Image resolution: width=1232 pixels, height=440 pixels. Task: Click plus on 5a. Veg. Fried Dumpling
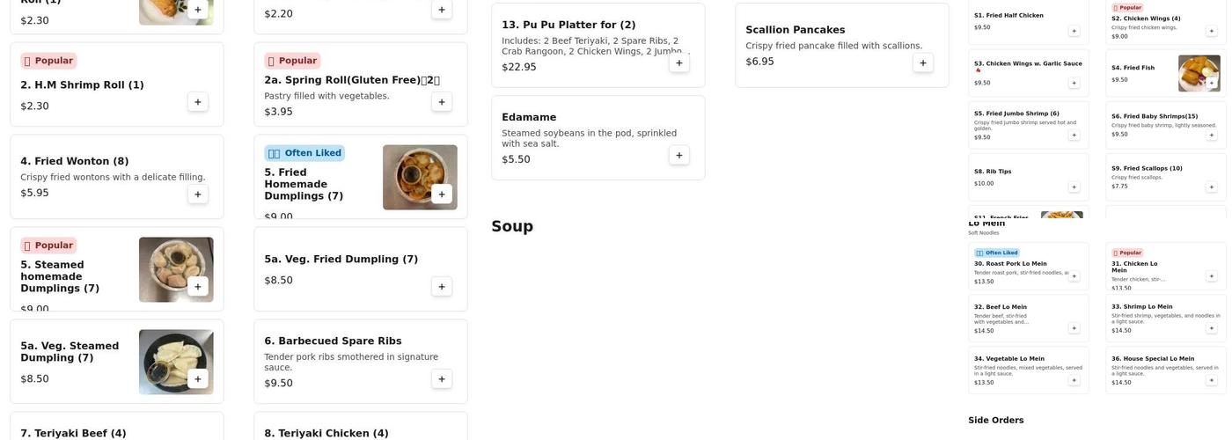(442, 287)
